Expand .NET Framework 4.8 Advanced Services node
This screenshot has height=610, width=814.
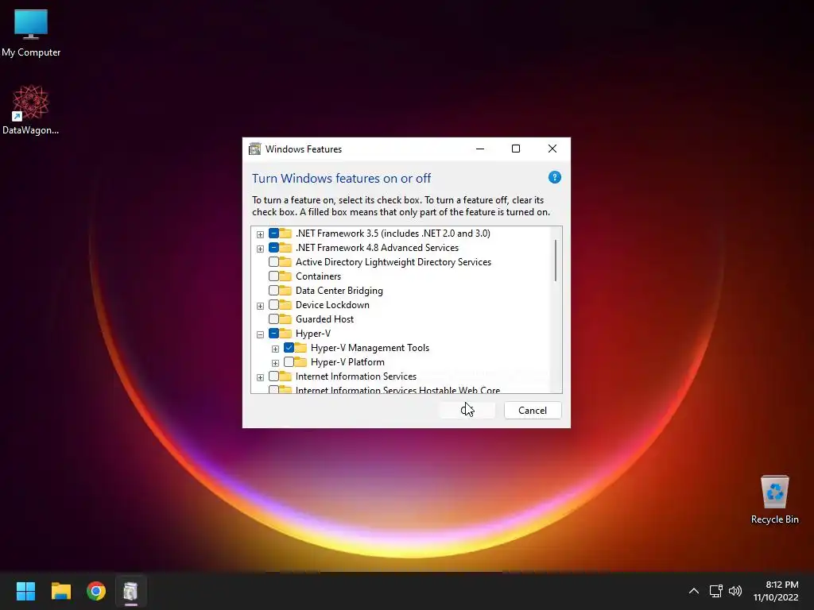pos(260,249)
